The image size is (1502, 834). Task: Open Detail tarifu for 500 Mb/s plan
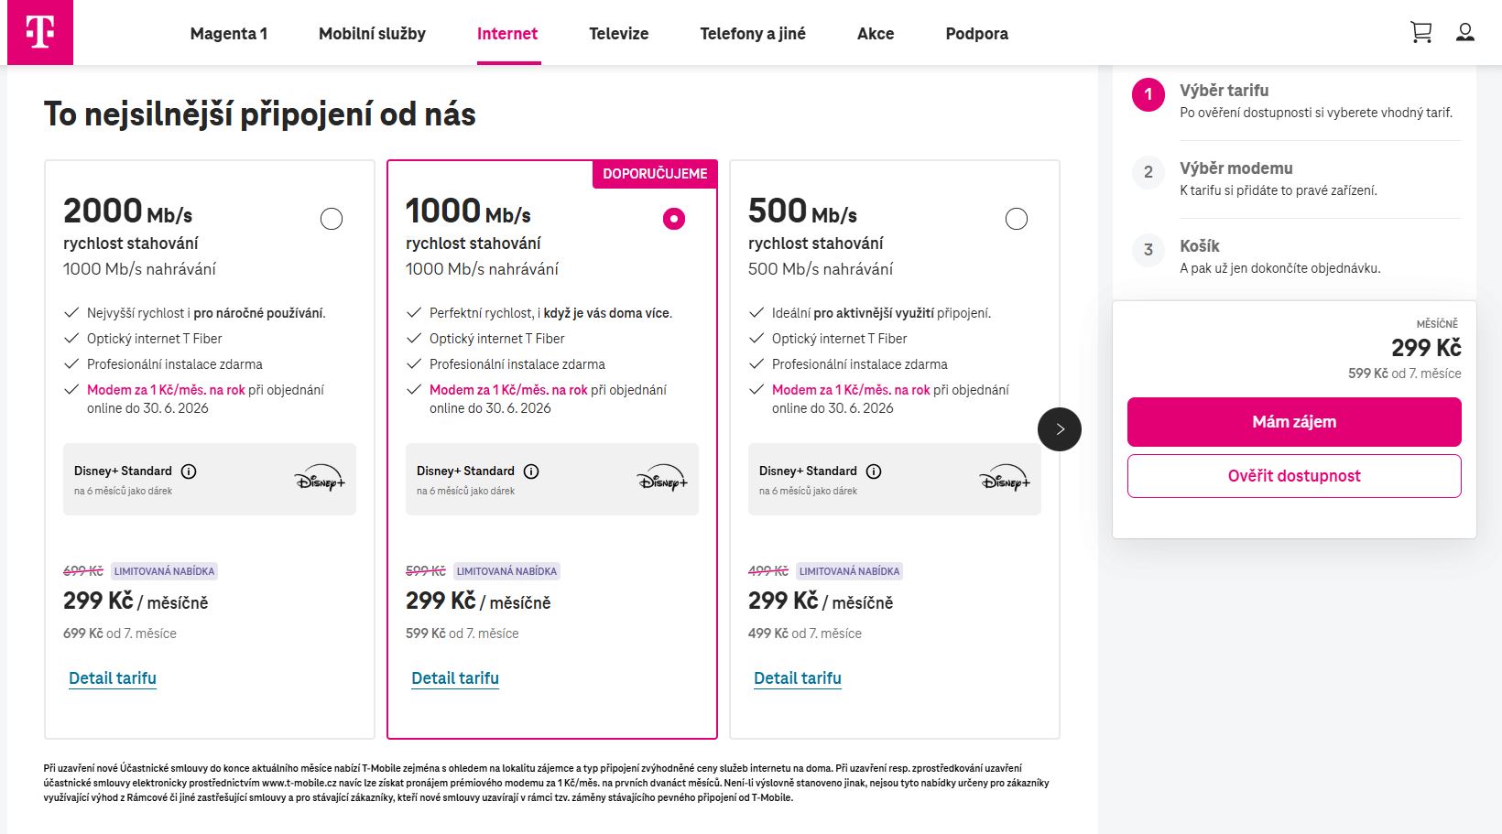click(798, 678)
